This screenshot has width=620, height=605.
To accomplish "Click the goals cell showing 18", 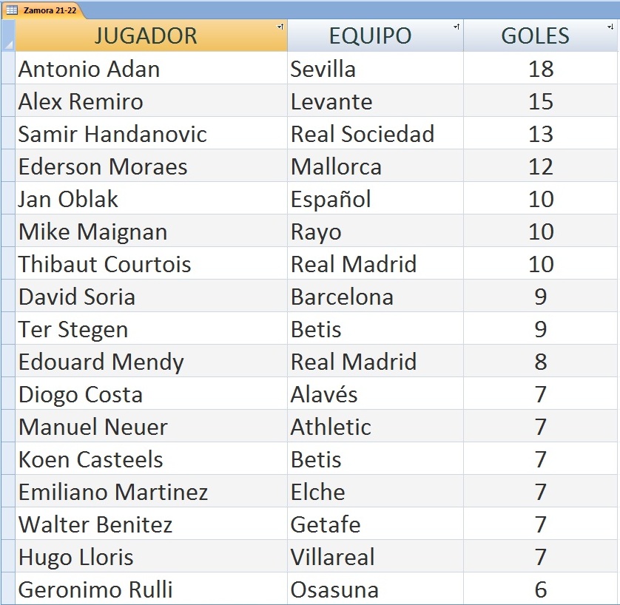I will (x=540, y=68).
